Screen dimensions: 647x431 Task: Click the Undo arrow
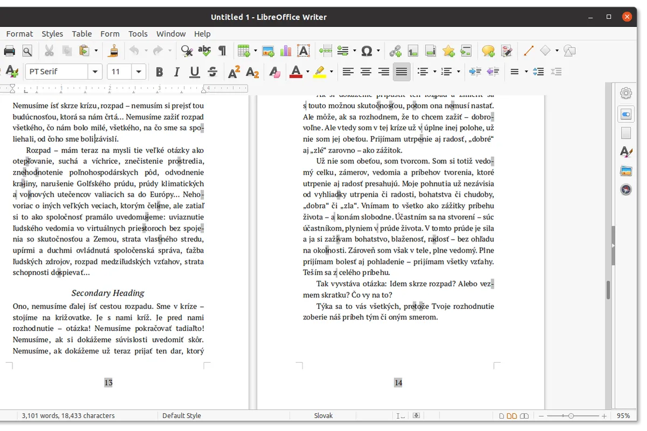click(x=134, y=51)
